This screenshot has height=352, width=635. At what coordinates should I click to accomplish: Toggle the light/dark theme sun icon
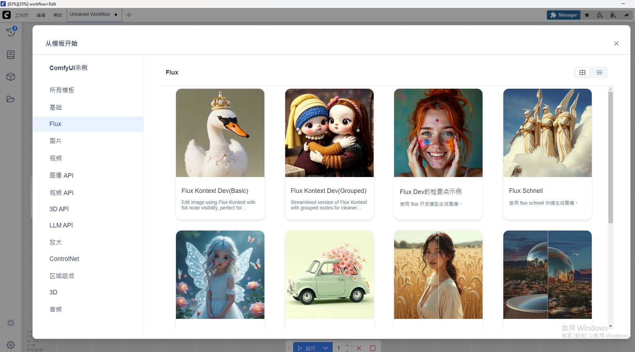point(11,323)
